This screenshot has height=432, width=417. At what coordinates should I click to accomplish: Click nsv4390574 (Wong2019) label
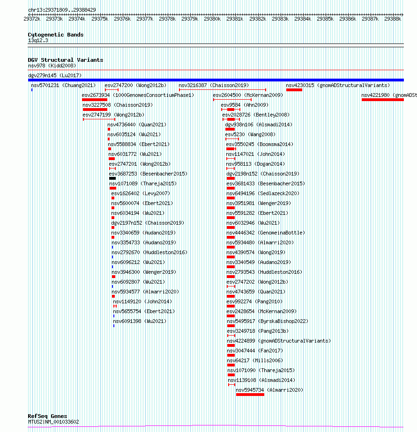[x=256, y=252]
